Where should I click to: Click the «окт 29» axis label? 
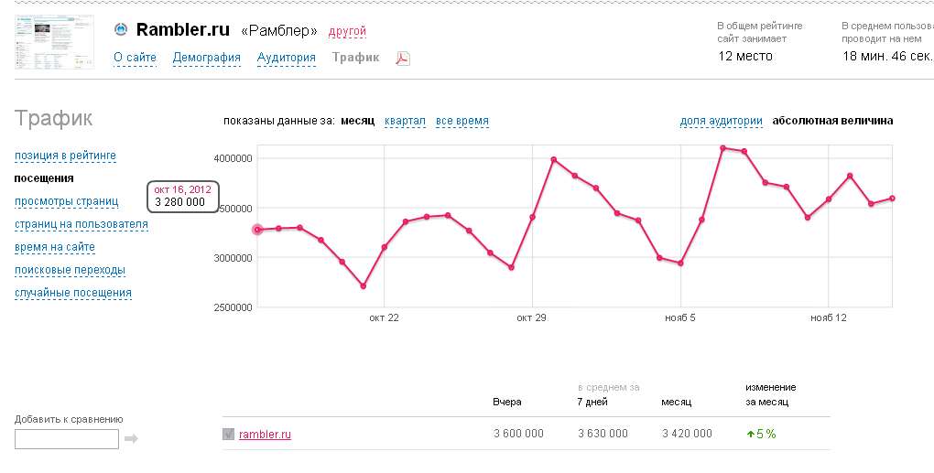click(x=531, y=317)
